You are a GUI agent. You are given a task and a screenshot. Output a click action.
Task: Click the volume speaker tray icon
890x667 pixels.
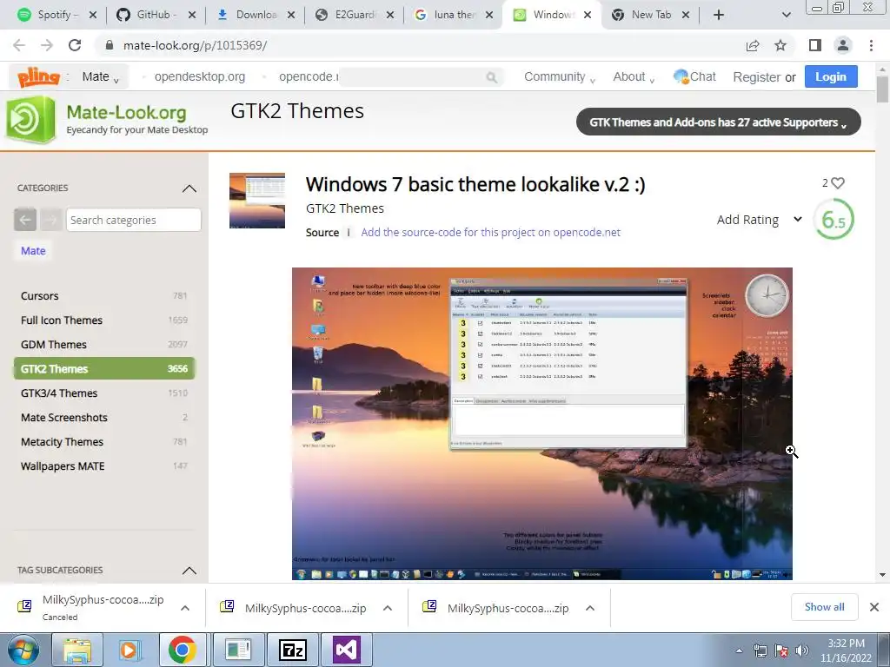[x=802, y=650]
